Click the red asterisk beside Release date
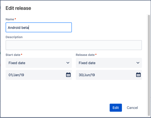 [x=96, y=54]
